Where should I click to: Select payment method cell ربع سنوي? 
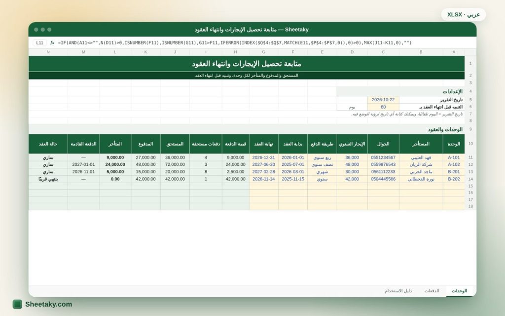pyautogui.click(x=322, y=158)
